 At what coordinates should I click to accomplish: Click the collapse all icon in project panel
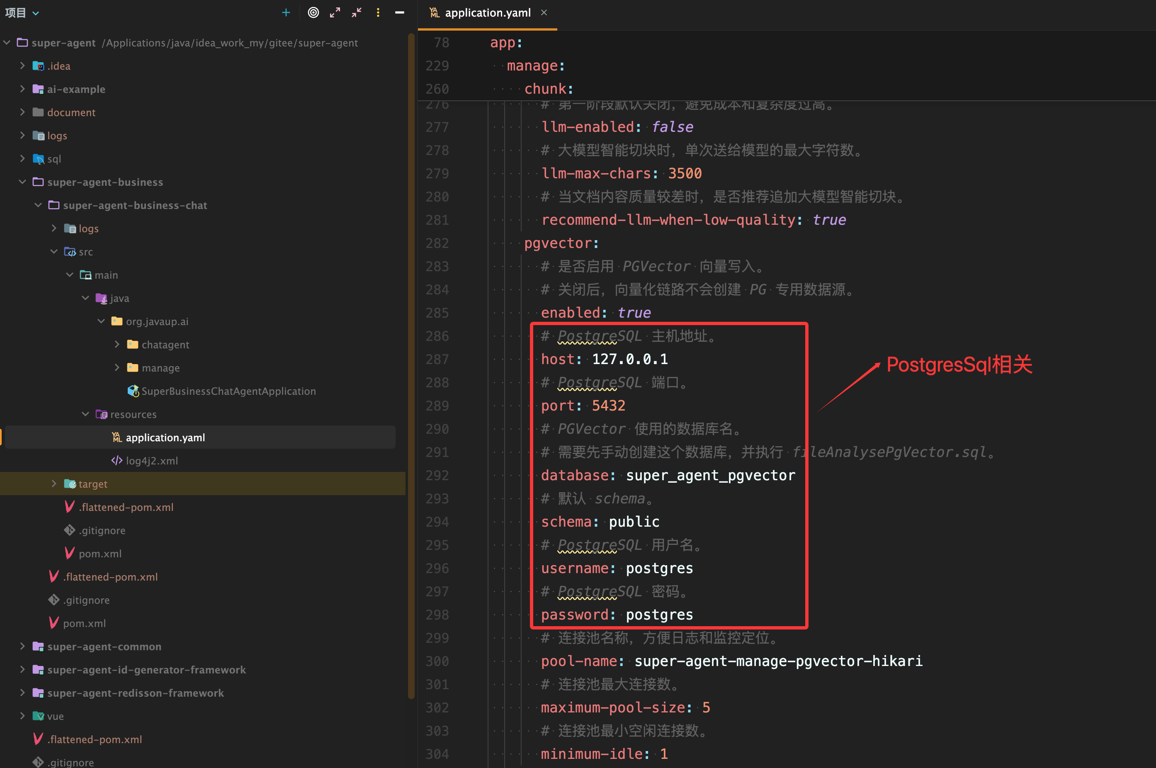coord(357,13)
